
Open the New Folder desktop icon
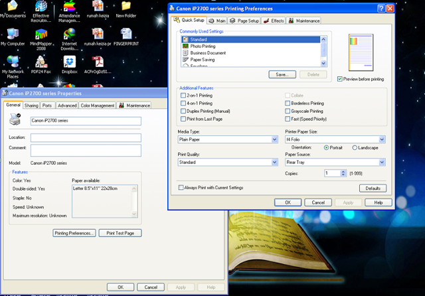[126, 9]
